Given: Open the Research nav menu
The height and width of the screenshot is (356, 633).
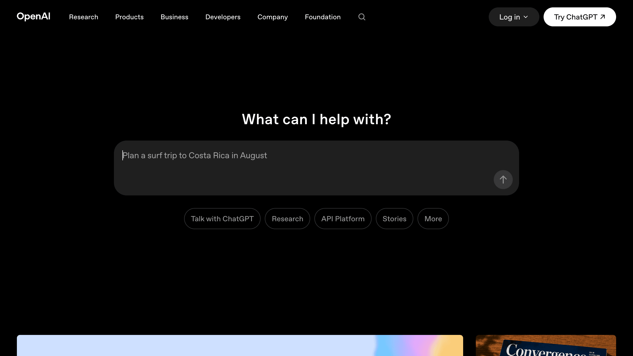Looking at the screenshot, I should point(84,17).
